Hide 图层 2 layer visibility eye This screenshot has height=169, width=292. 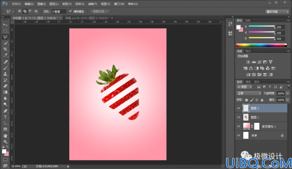[239, 108]
